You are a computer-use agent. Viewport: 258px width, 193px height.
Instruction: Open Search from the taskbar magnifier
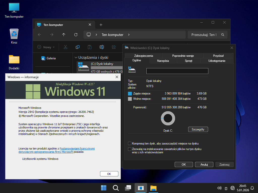pyautogui.click(x=116, y=188)
